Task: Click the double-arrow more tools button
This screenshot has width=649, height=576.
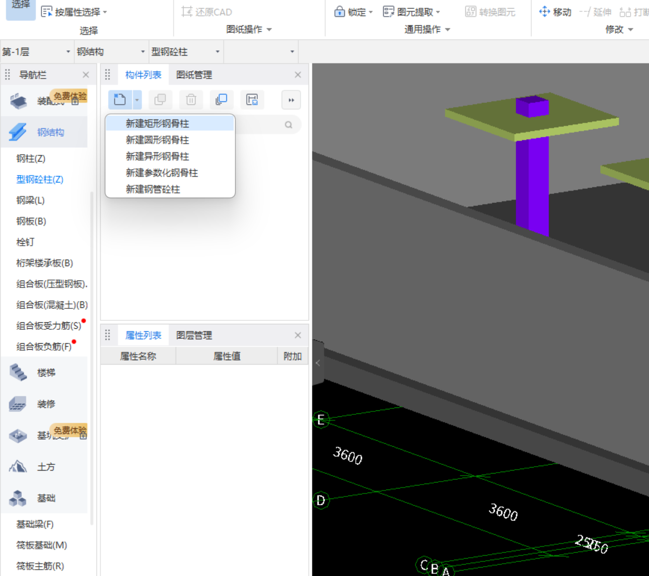Action: [x=291, y=100]
